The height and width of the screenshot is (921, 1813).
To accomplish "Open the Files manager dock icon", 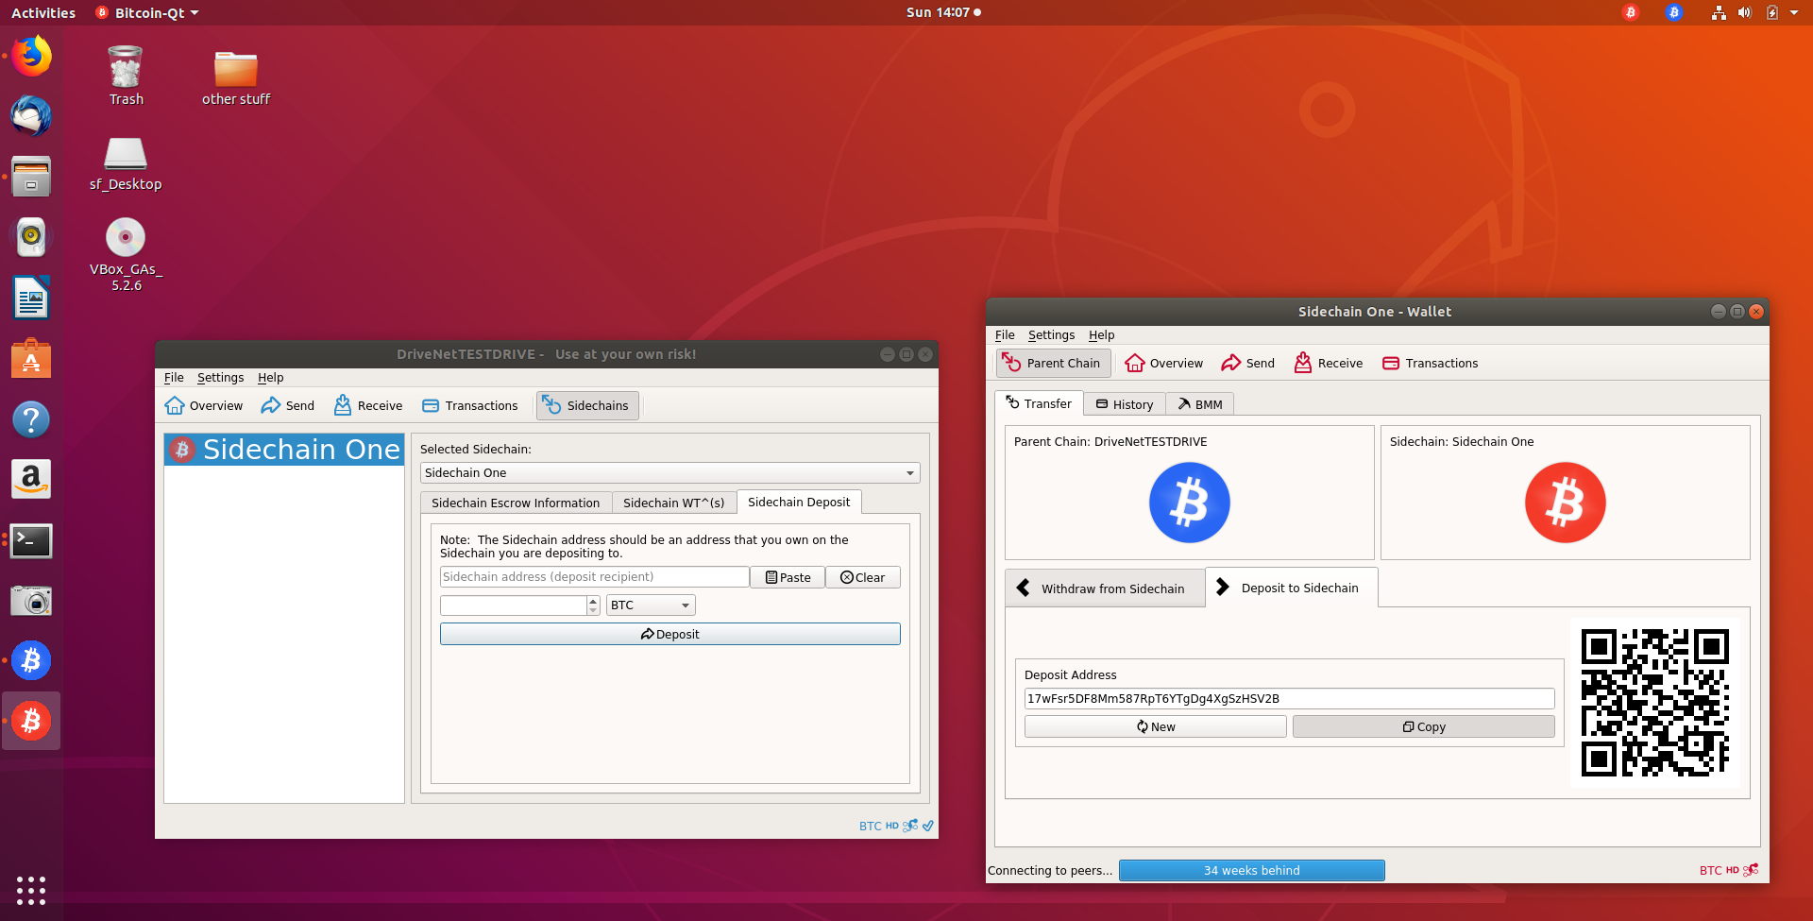I will [x=31, y=177].
